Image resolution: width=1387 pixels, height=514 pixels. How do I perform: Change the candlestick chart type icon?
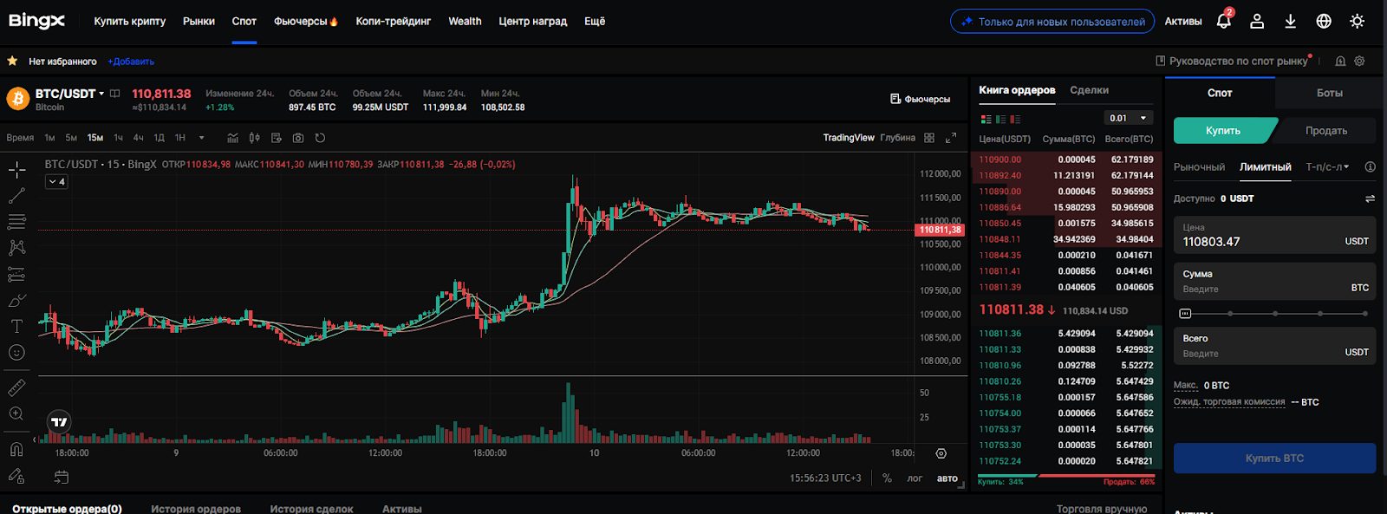point(254,138)
